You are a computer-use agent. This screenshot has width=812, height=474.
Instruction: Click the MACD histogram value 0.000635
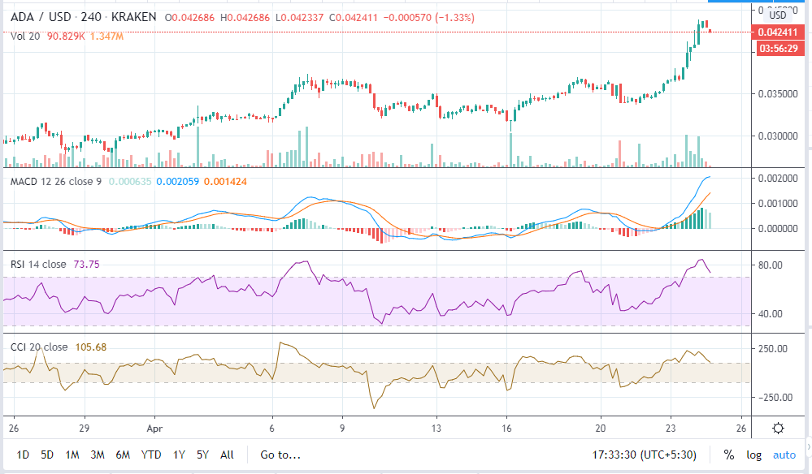pyautogui.click(x=130, y=182)
